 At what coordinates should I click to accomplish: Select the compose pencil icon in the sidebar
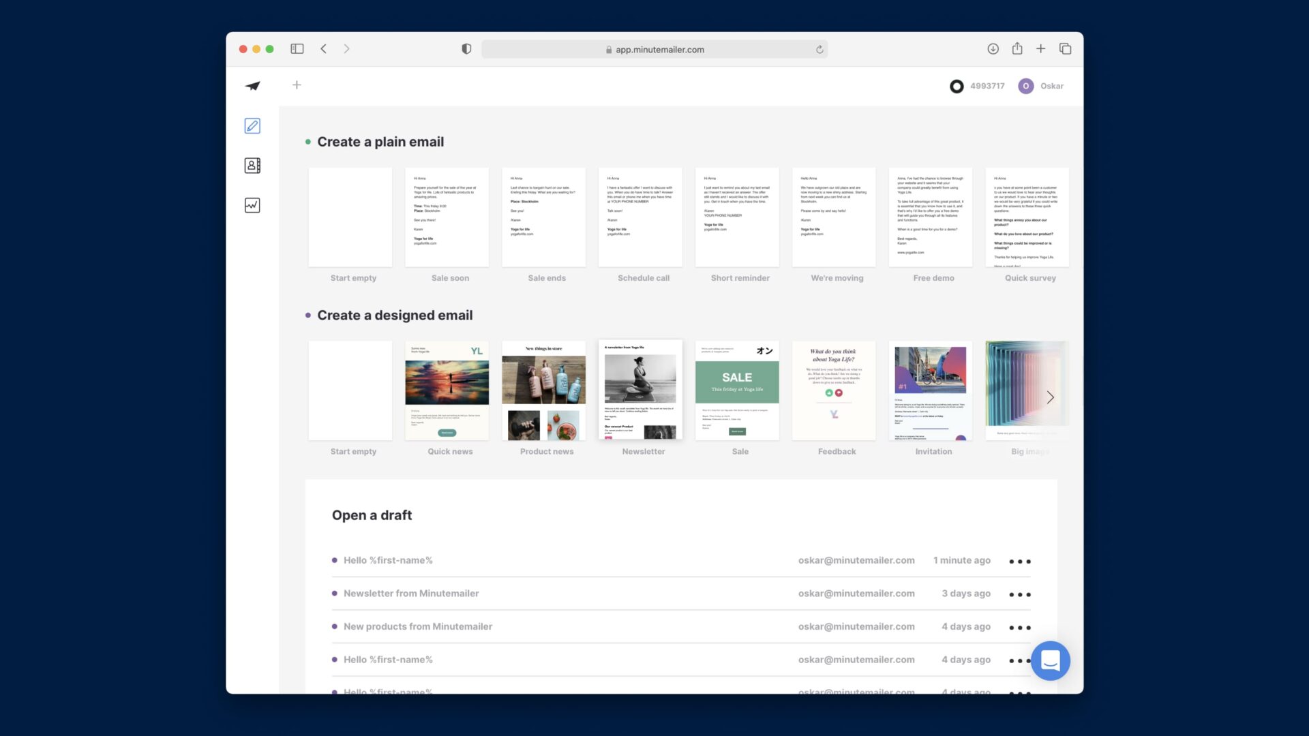252,126
